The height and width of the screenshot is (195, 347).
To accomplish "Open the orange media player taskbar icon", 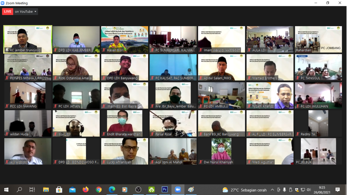I will 125,190.
